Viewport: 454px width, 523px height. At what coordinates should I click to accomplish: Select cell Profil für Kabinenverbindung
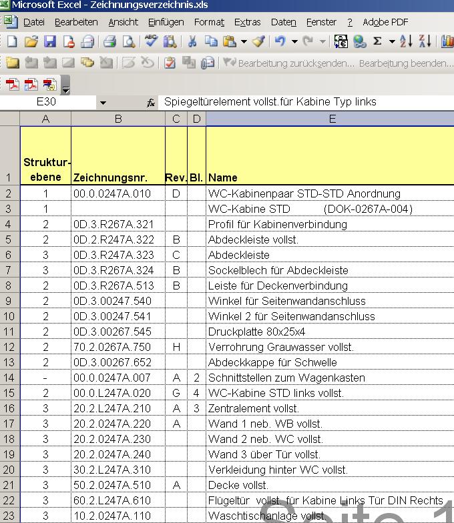click(x=330, y=224)
